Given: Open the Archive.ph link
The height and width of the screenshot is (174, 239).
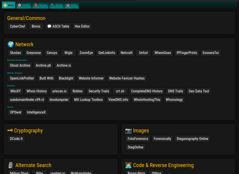Looking at the screenshot, I should click(x=43, y=65).
